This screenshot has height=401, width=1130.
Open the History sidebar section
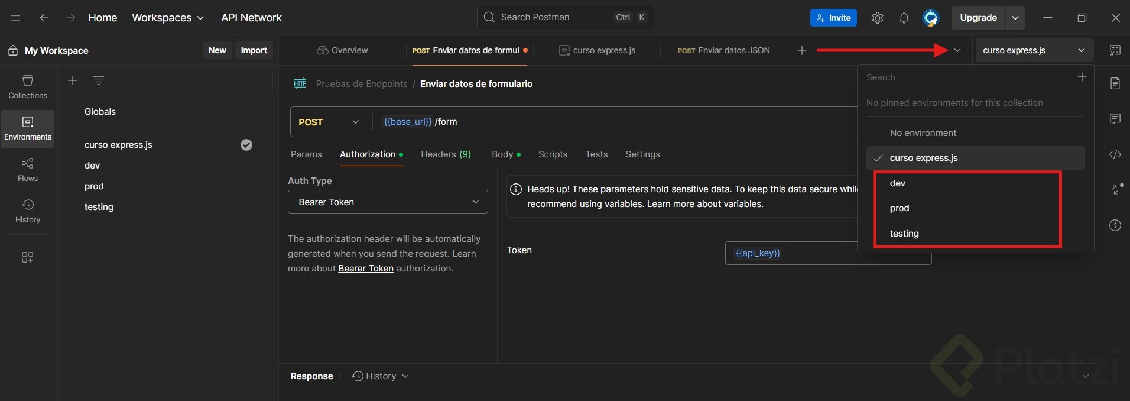click(x=28, y=211)
